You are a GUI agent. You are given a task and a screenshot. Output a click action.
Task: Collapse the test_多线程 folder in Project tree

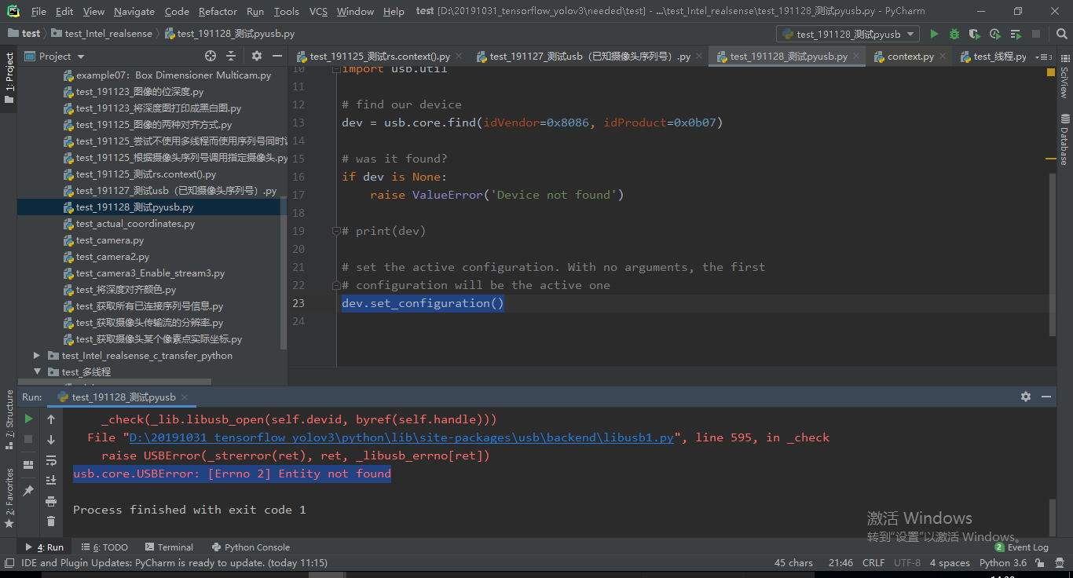point(36,371)
